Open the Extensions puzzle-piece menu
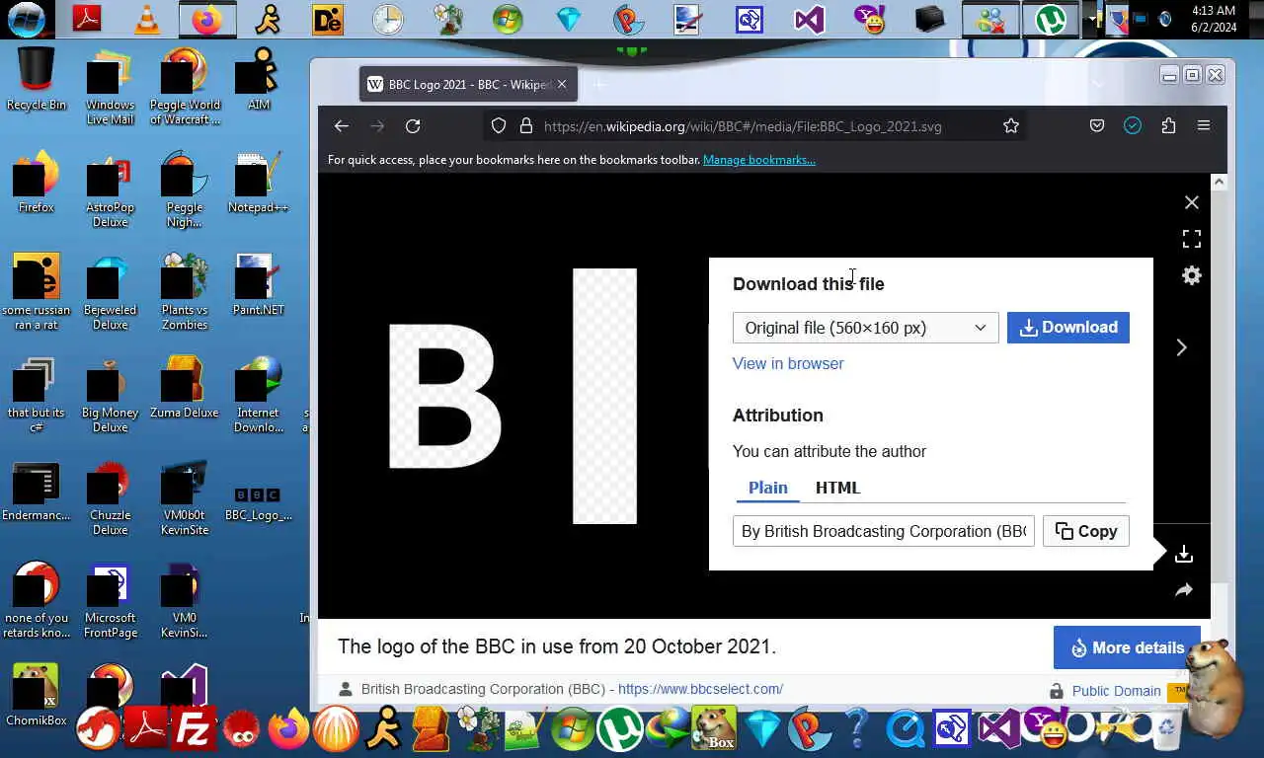 pos(1168,126)
